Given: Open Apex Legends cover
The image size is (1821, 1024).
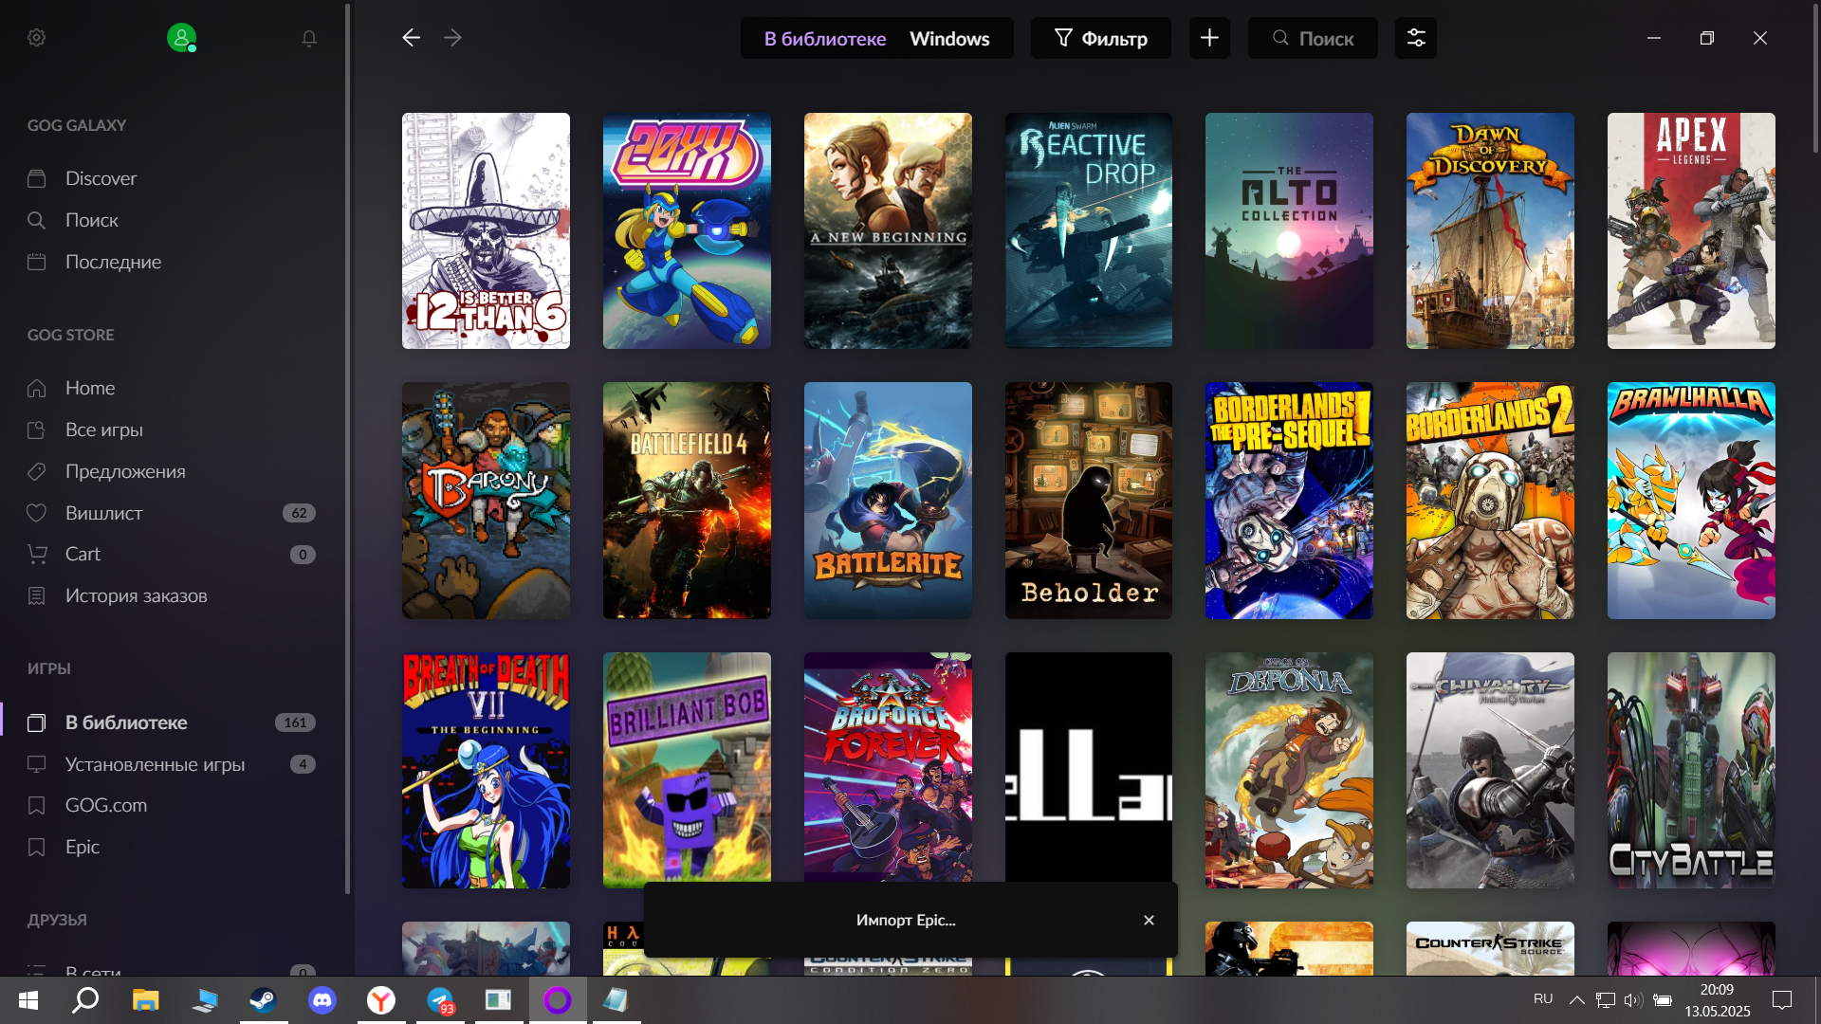Looking at the screenshot, I should (1691, 230).
